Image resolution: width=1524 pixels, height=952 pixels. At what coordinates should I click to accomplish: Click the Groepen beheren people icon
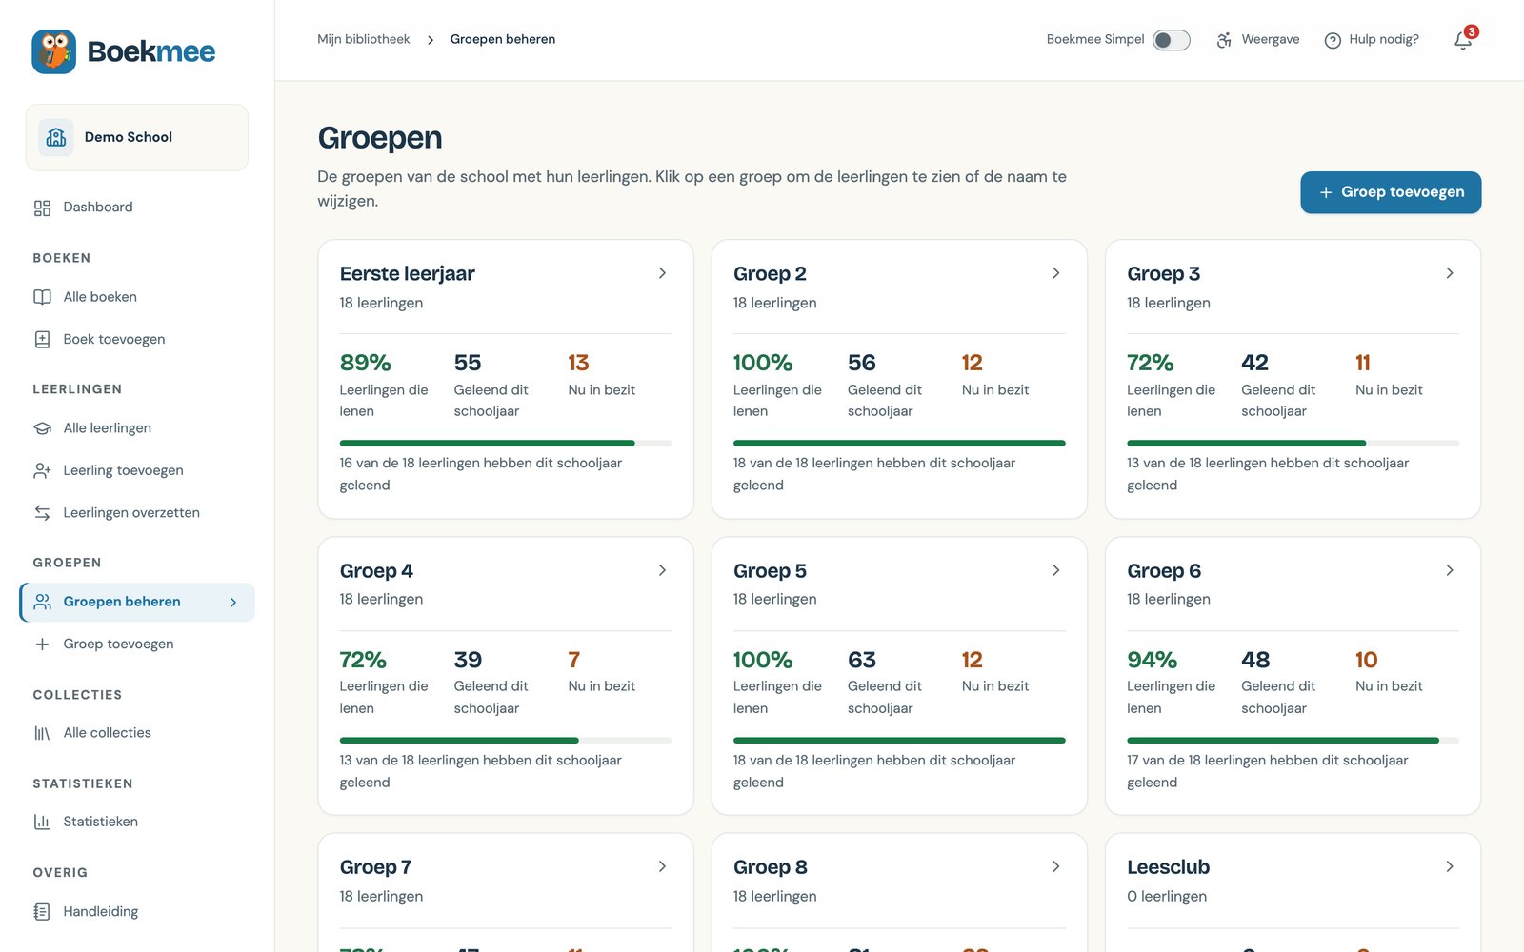42,602
